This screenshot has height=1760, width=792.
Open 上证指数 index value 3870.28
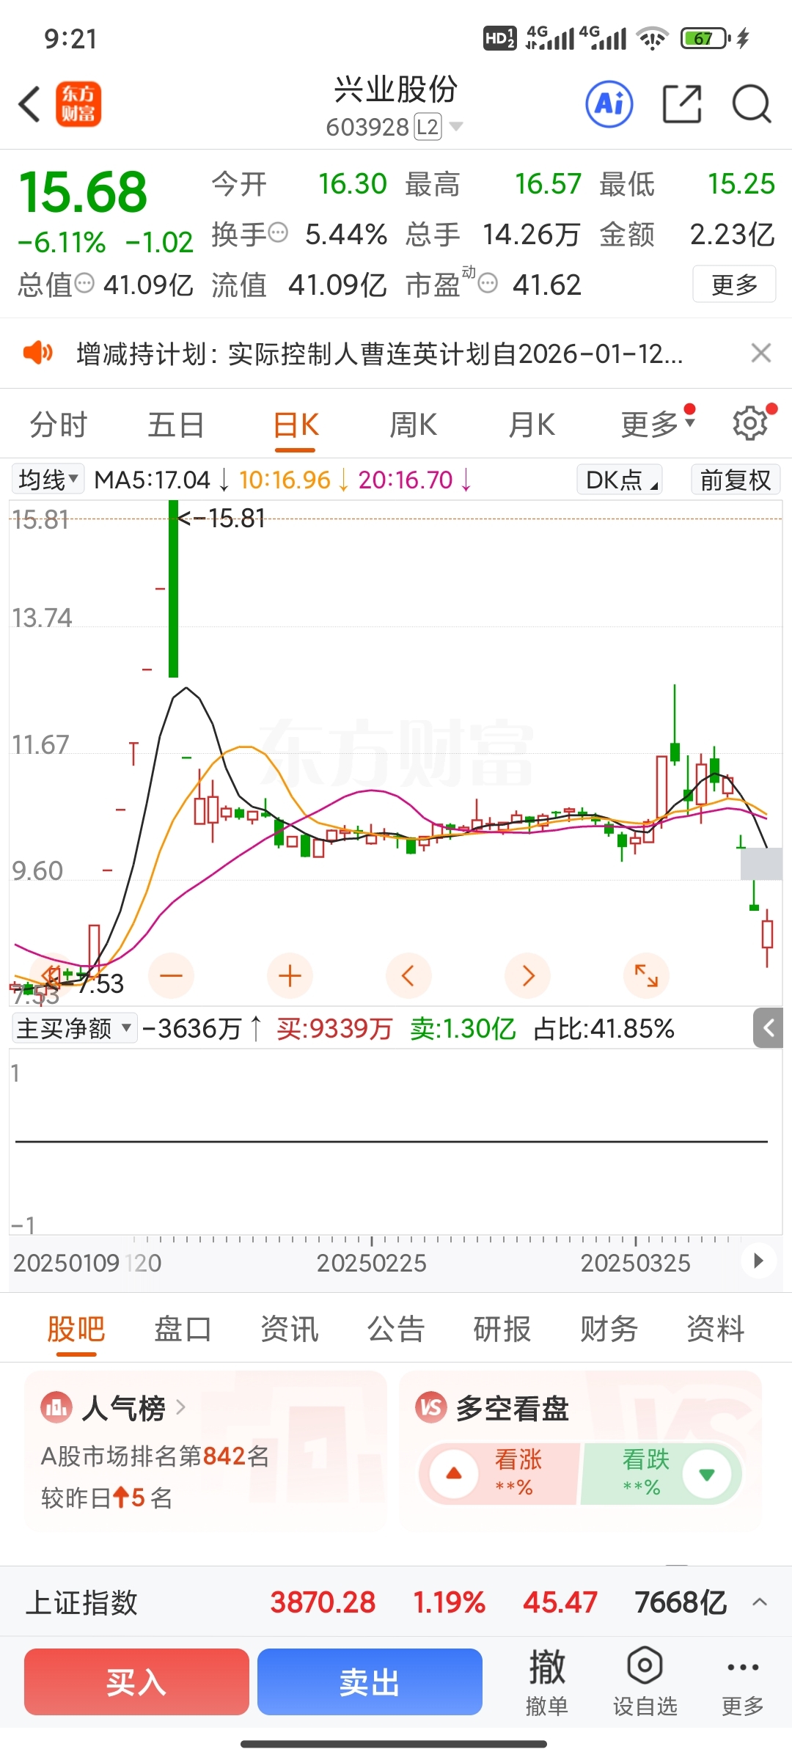tap(323, 1602)
